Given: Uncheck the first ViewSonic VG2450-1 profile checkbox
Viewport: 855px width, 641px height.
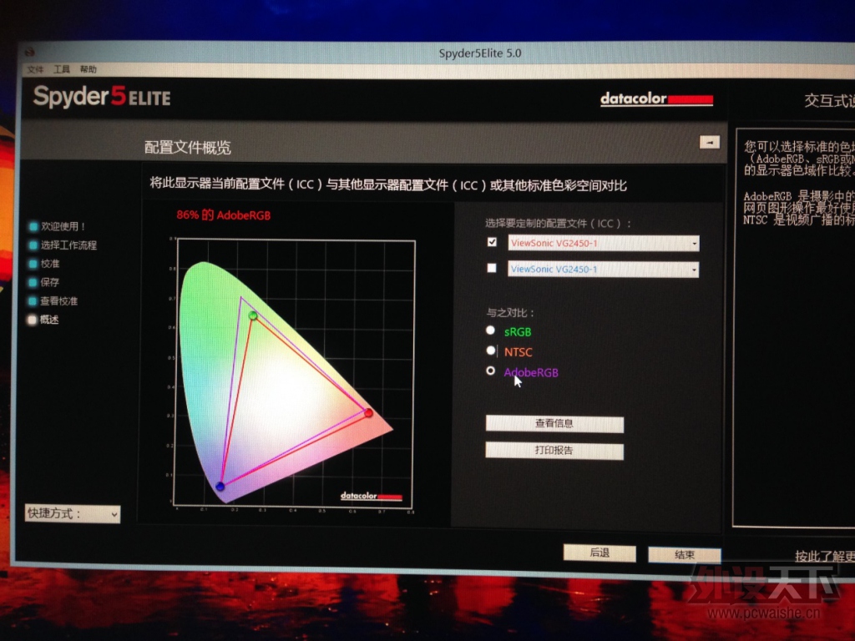Looking at the screenshot, I should (x=492, y=241).
